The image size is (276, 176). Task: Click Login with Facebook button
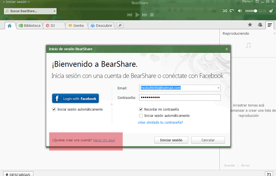pyautogui.click(x=75, y=98)
